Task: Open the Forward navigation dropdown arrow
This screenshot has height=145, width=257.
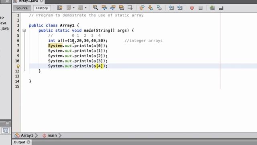Action: 86,8
